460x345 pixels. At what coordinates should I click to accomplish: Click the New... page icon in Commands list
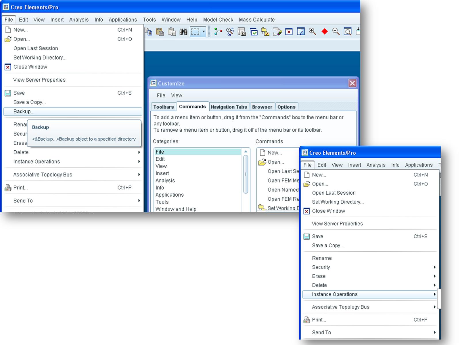tap(262, 152)
